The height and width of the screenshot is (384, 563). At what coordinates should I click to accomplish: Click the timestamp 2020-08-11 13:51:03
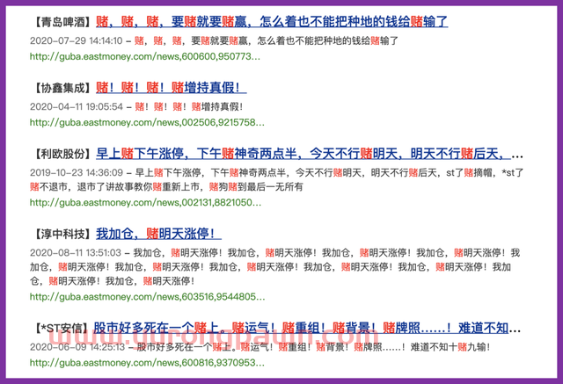pyautogui.click(x=76, y=253)
